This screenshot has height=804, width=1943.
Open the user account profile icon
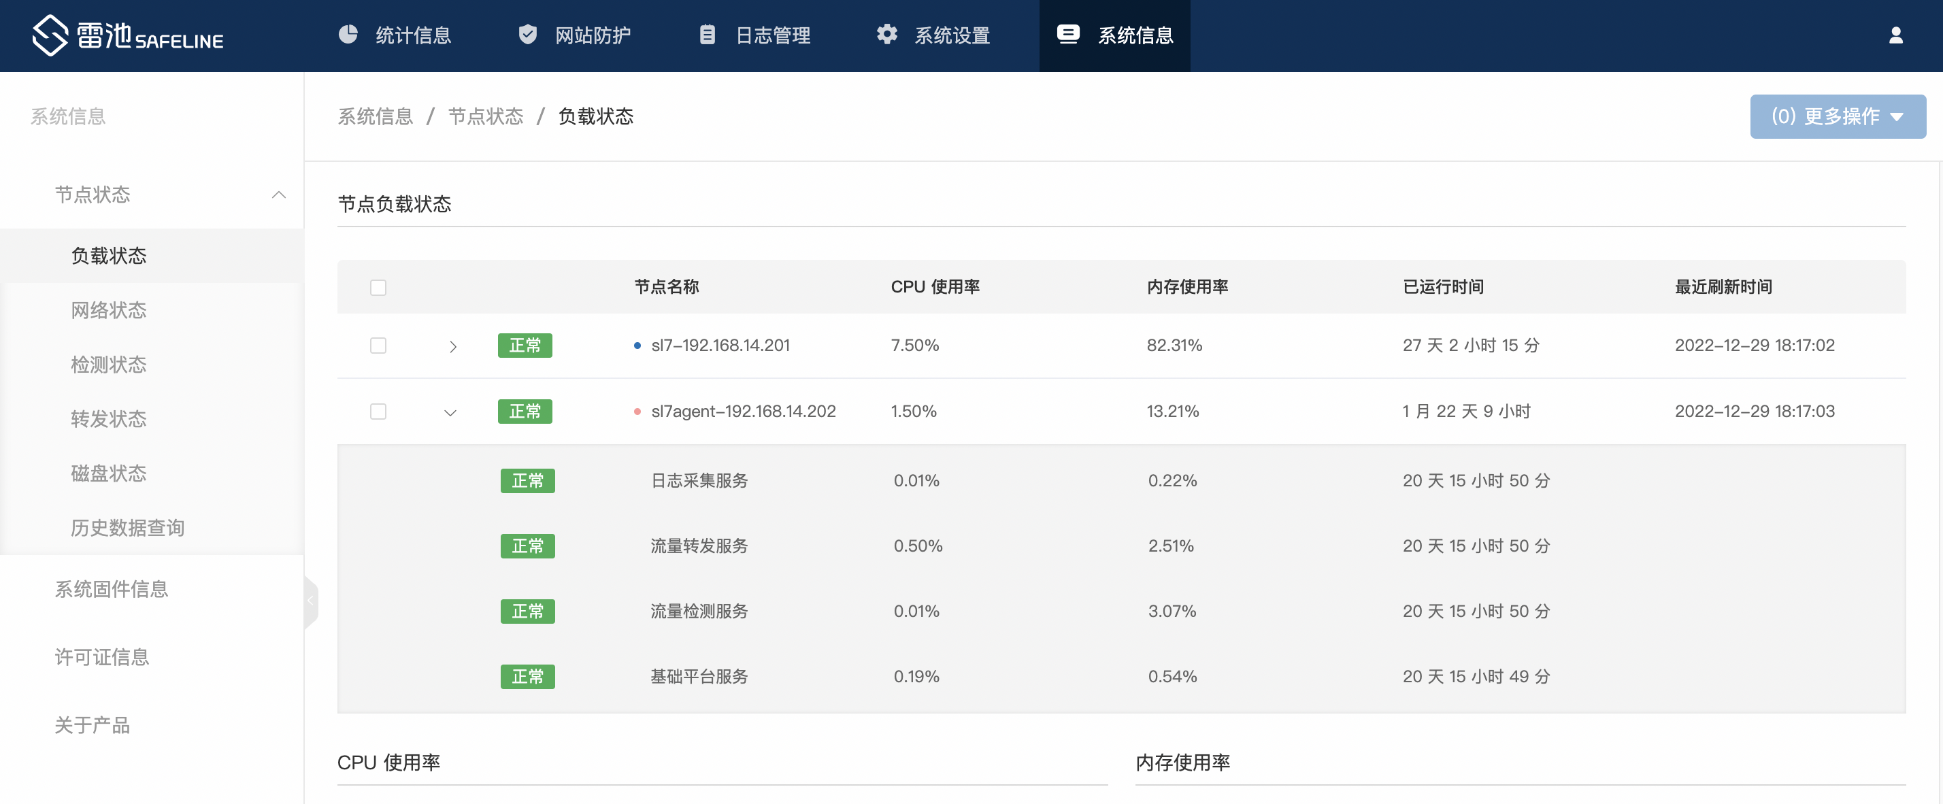1895,35
